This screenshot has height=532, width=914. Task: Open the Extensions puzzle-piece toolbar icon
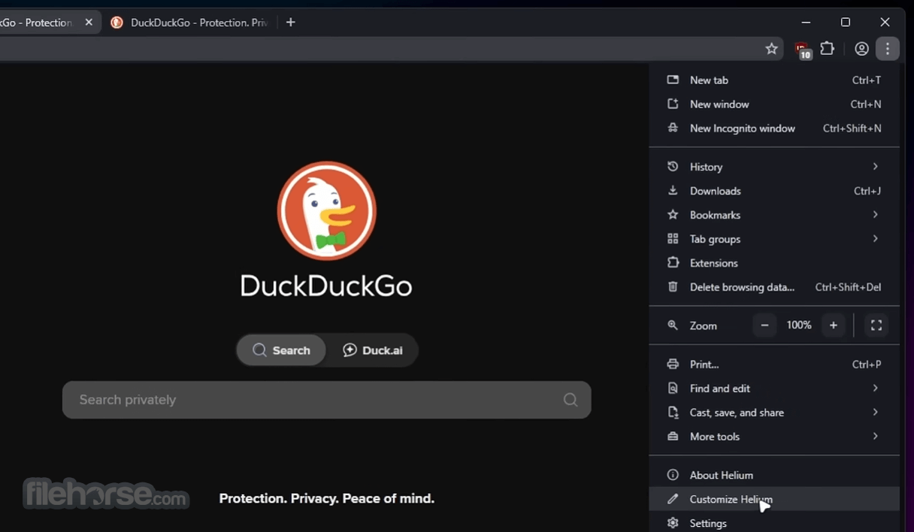click(828, 49)
